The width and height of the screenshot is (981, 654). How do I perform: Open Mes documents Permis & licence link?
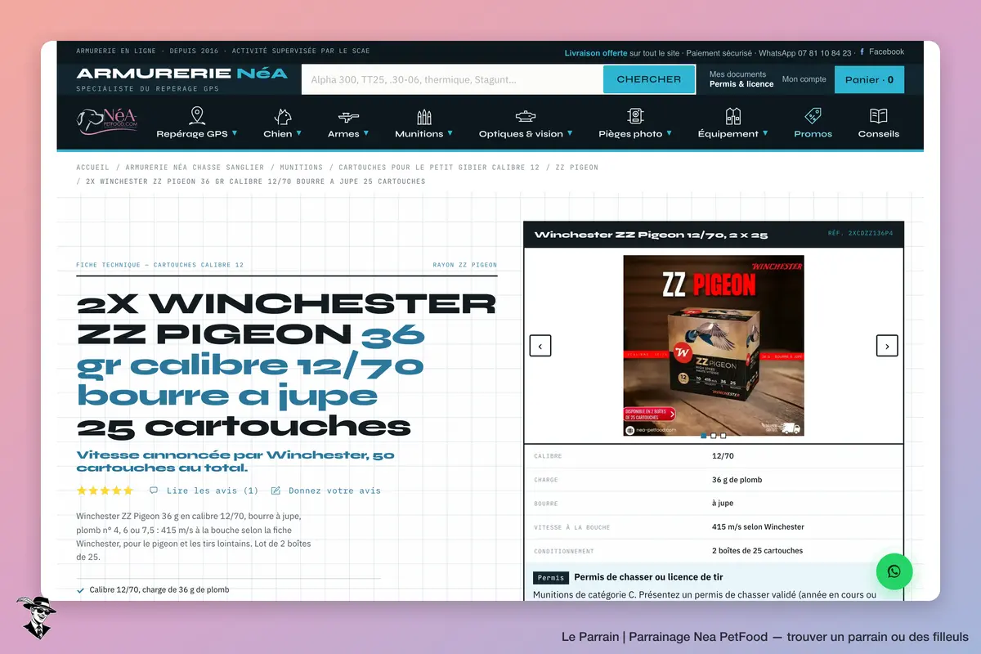pyautogui.click(x=741, y=79)
